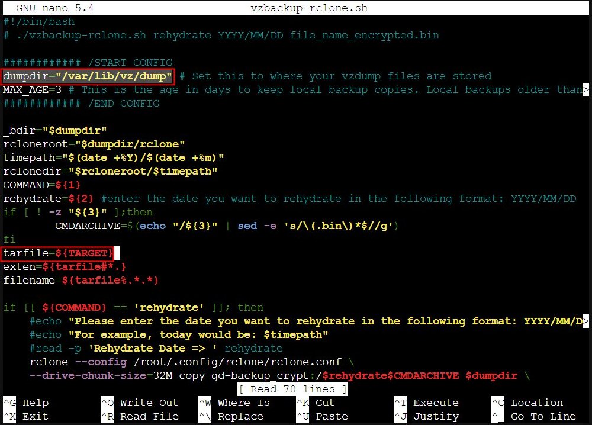Place cursor on highlighted dumpdir path line
592x425 pixels.
click(x=88, y=76)
